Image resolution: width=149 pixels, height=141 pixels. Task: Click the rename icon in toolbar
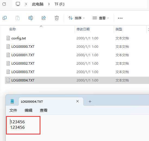coord(31,18)
